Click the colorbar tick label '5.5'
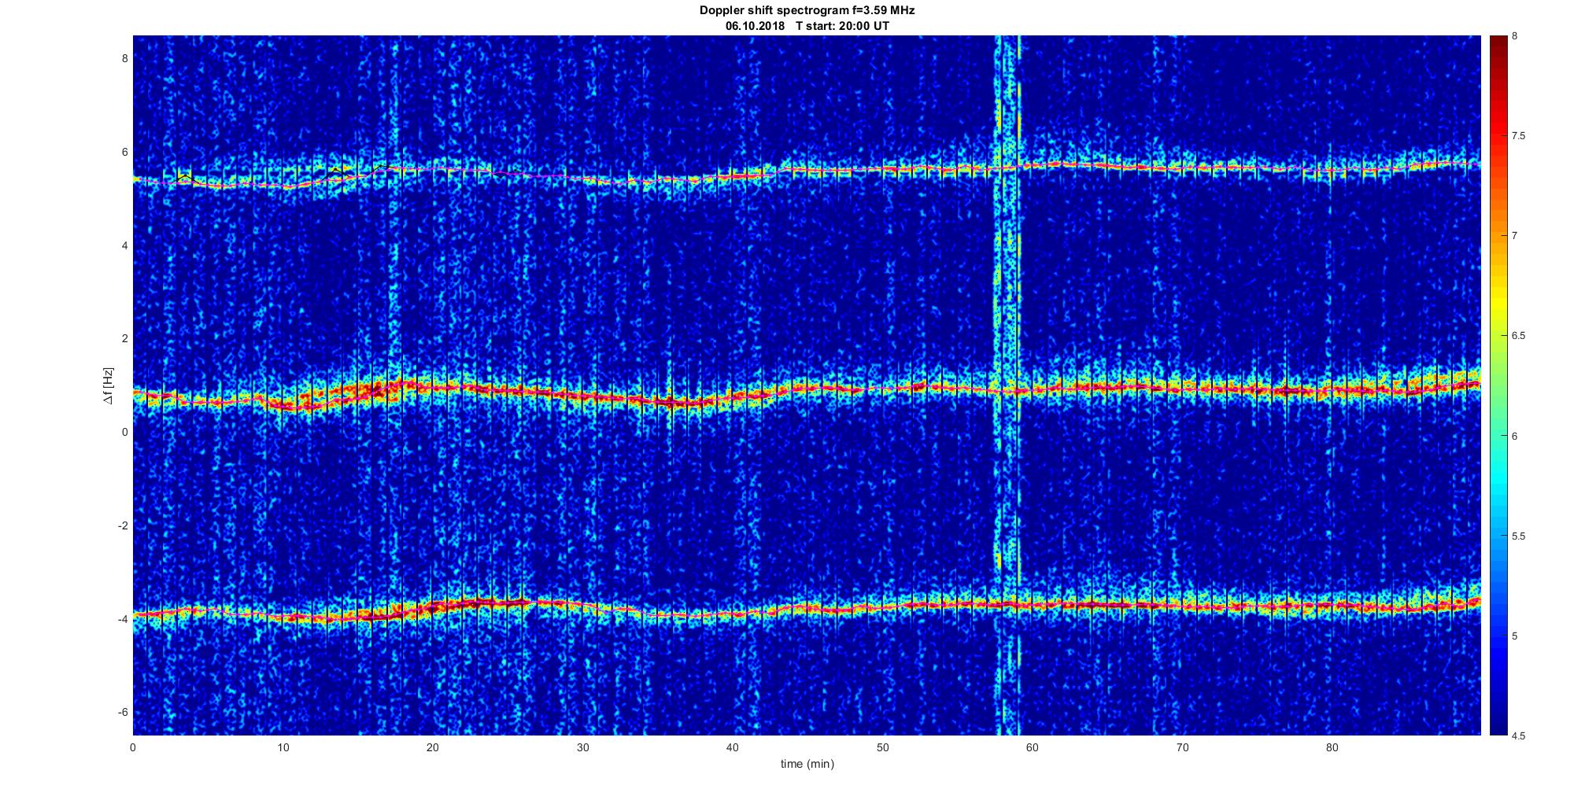The width and height of the screenshot is (1574, 789). [1519, 536]
